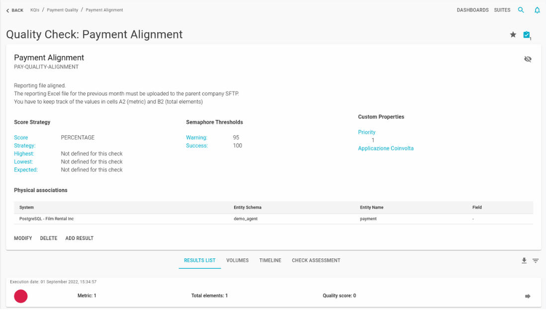Click the Metric: 1 text

pyautogui.click(x=87, y=296)
